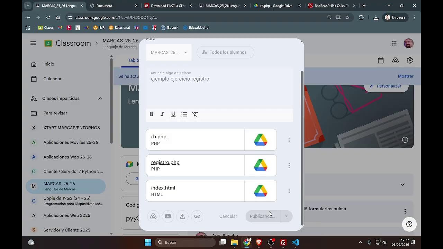Add a YouTube video to the post

point(168,216)
